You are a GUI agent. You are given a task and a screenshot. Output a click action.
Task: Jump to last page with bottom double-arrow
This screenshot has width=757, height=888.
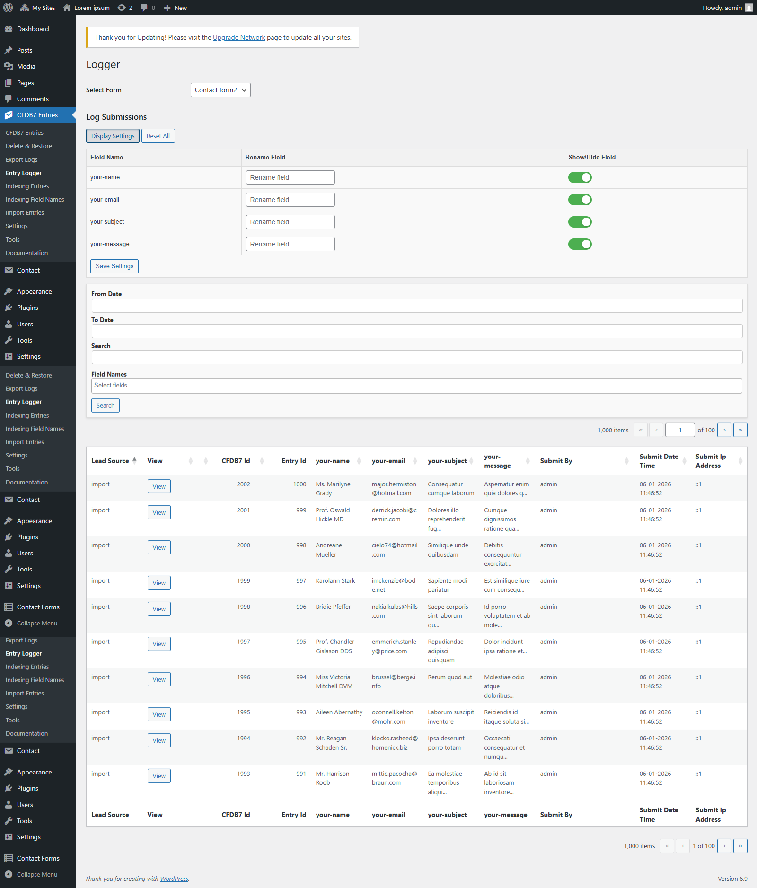(740, 846)
